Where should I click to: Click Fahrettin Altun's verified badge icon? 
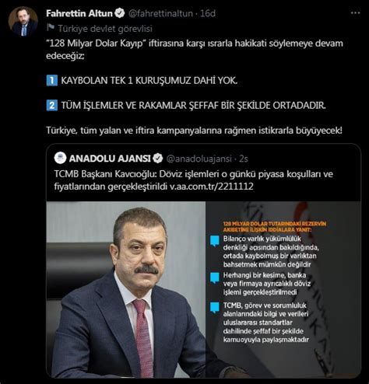click(120, 13)
